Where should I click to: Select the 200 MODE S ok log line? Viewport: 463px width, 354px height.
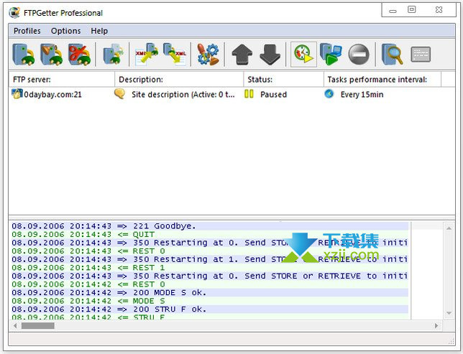[210, 292]
